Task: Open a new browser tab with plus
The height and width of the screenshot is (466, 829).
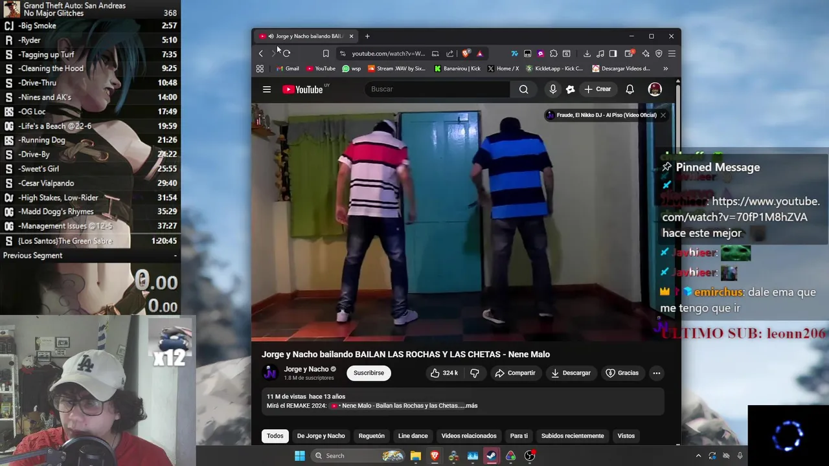Action: coord(367,36)
